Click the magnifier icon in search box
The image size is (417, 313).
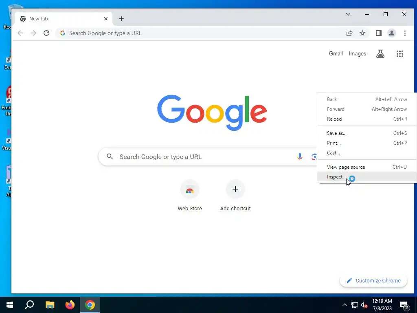[110, 156]
